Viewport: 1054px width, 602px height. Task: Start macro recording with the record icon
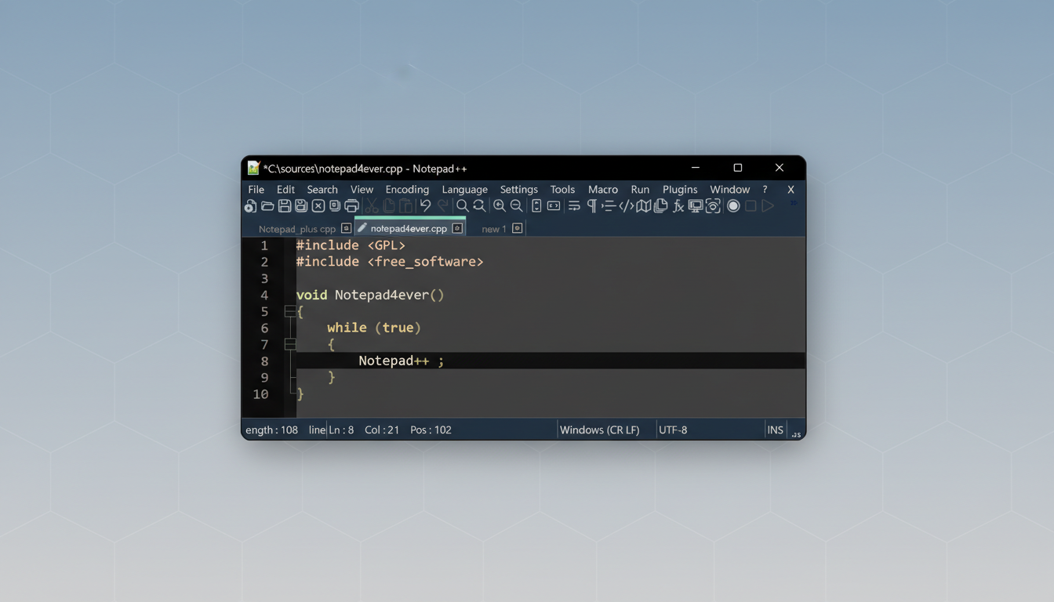pos(732,205)
